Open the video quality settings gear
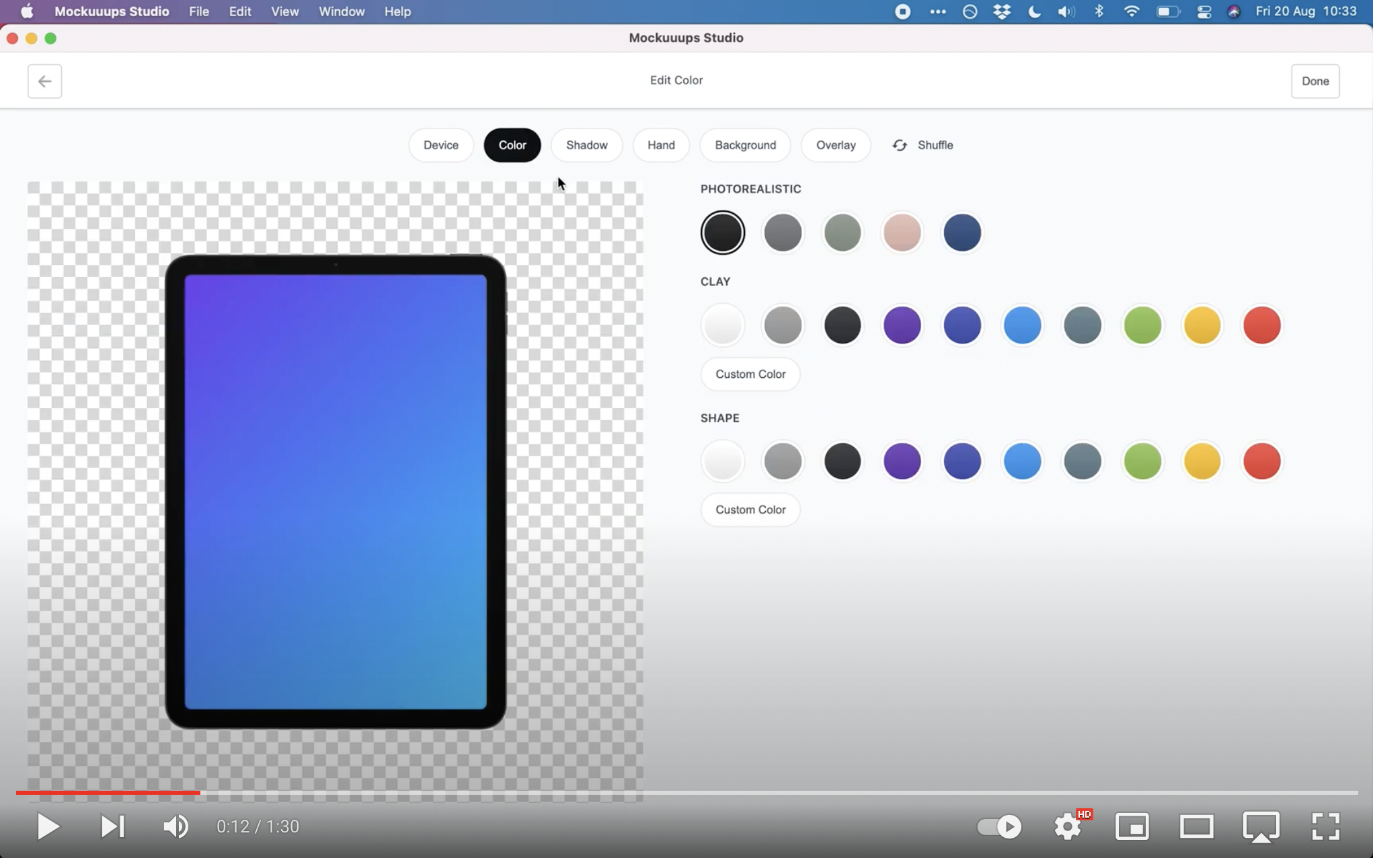 (1068, 826)
